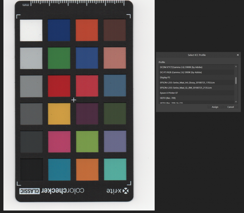
Task: Select the EPSON L355 Maxi A4 Glossy profile
Action: [187, 83]
